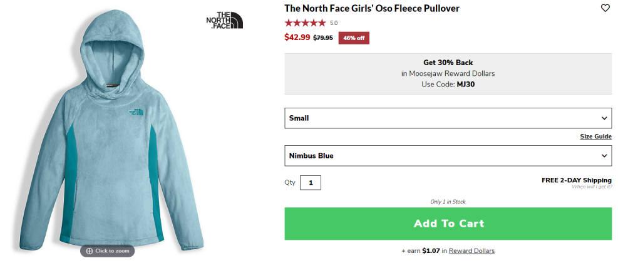Open the Small size dropdown

point(448,118)
